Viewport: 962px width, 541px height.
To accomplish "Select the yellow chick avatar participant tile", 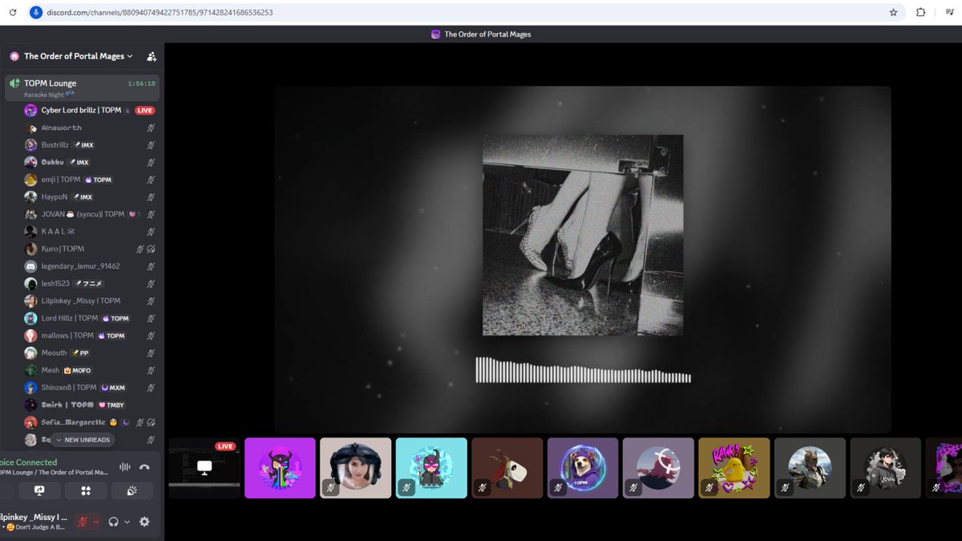I will pyautogui.click(x=734, y=468).
